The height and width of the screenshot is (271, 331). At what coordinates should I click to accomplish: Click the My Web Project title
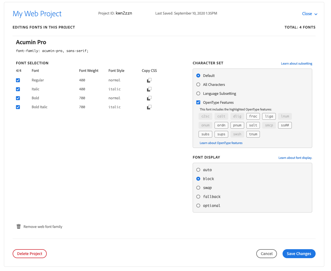(37, 14)
